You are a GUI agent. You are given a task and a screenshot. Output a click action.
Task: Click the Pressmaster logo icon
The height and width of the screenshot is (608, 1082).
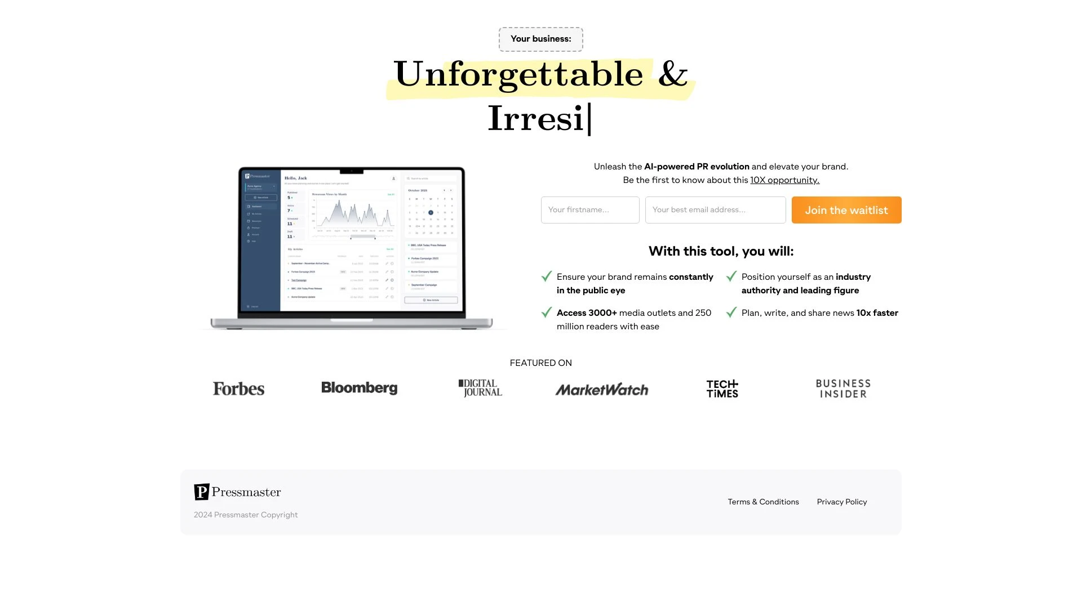pyautogui.click(x=200, y=491)
